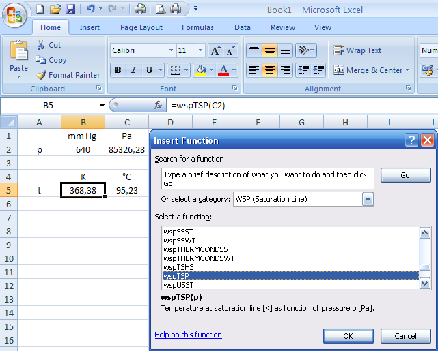Viewport: 438px width, 351px height.
Task: Open help for Insert Function dialog
Action: (x=411, y=140)
